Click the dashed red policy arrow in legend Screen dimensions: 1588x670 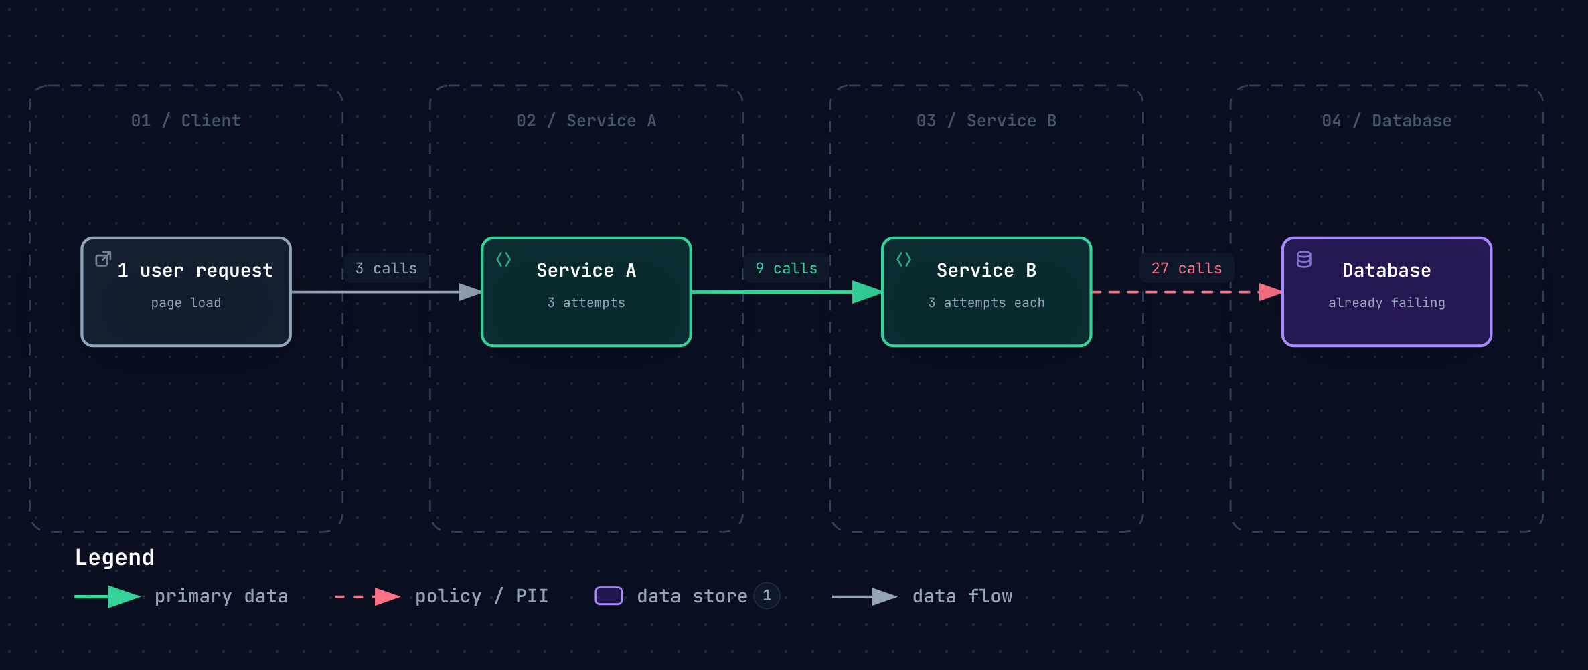(368, 596)
